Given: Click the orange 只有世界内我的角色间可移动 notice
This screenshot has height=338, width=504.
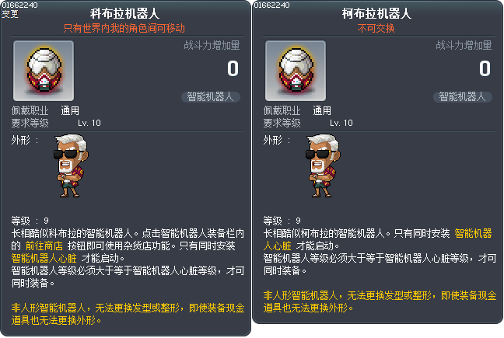Looking at the screenshot, I should pos(124,28).
